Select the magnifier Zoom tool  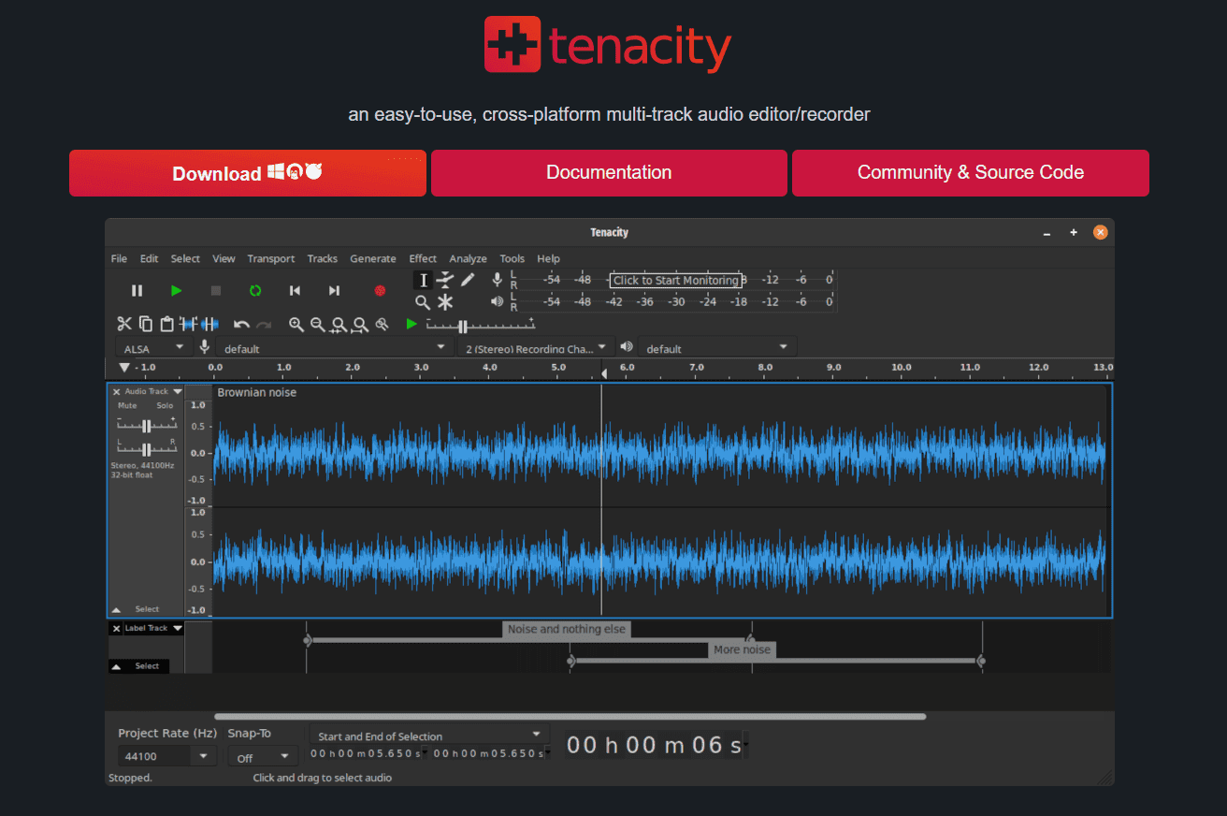pyautogui.click(x=423, y=302)
